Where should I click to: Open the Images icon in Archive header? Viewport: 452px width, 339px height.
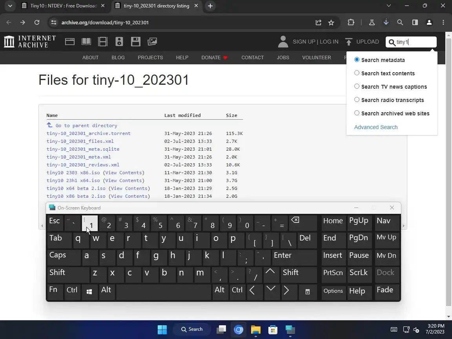[x=152, y=42]
